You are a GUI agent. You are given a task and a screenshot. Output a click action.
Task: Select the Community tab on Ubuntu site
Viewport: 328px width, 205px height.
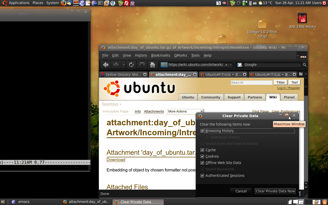click(x=211, y=97)
